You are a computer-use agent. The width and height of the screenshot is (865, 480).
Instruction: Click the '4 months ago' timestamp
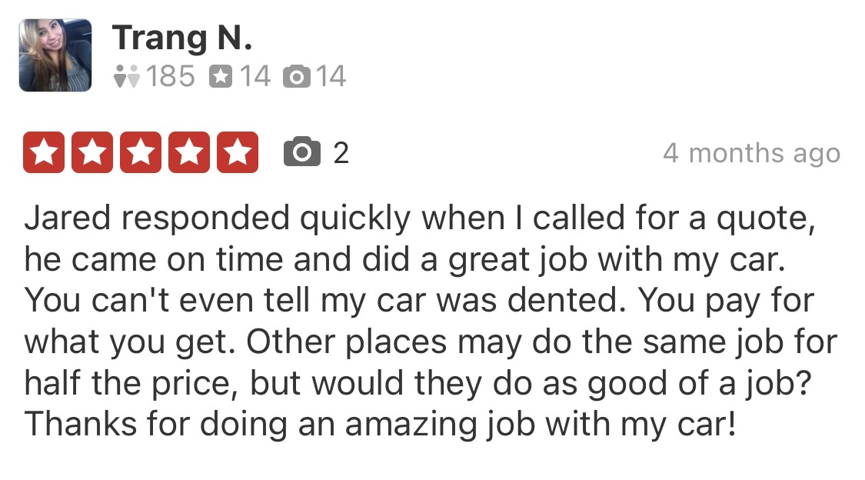pos(751,153)
